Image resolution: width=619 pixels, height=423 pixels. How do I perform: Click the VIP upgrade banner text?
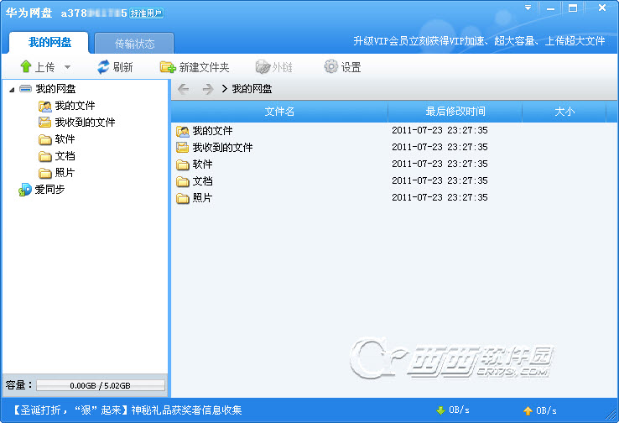point(479,41)
